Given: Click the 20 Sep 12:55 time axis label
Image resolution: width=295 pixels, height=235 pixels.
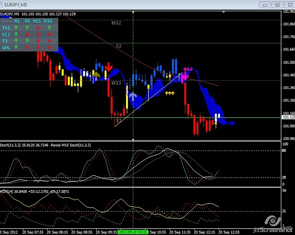Looking at the screenshot, I should pos(229,232).
